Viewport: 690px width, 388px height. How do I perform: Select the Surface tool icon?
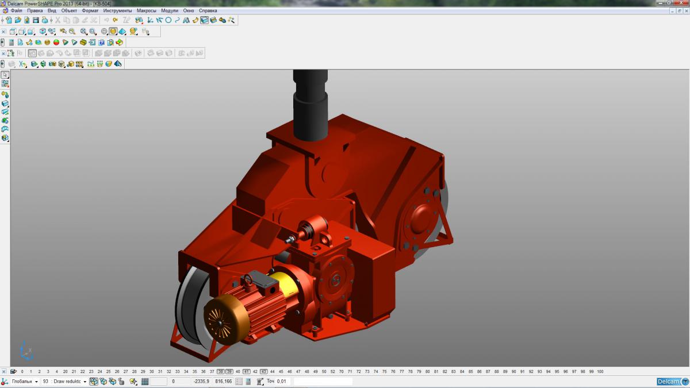pos(195,20)
